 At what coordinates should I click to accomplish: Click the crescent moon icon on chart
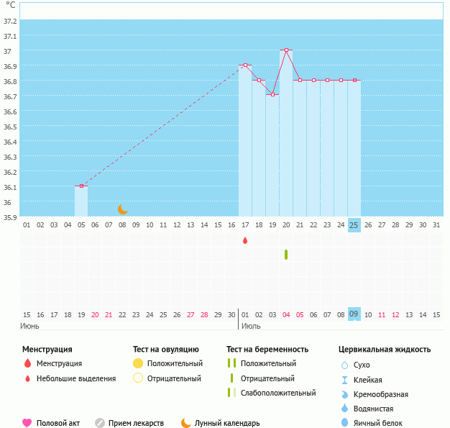click(x=123, y=209)
